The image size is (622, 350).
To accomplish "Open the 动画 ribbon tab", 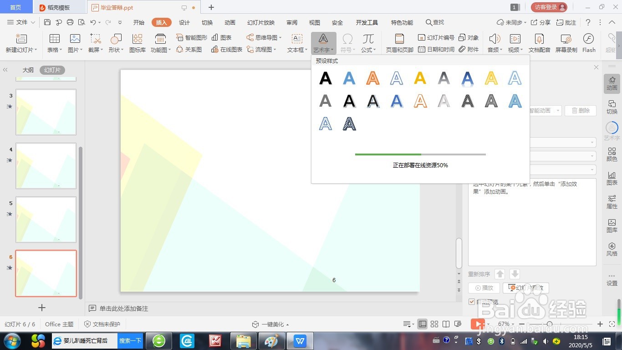I will pyautogui.click(x=230, y=22).
